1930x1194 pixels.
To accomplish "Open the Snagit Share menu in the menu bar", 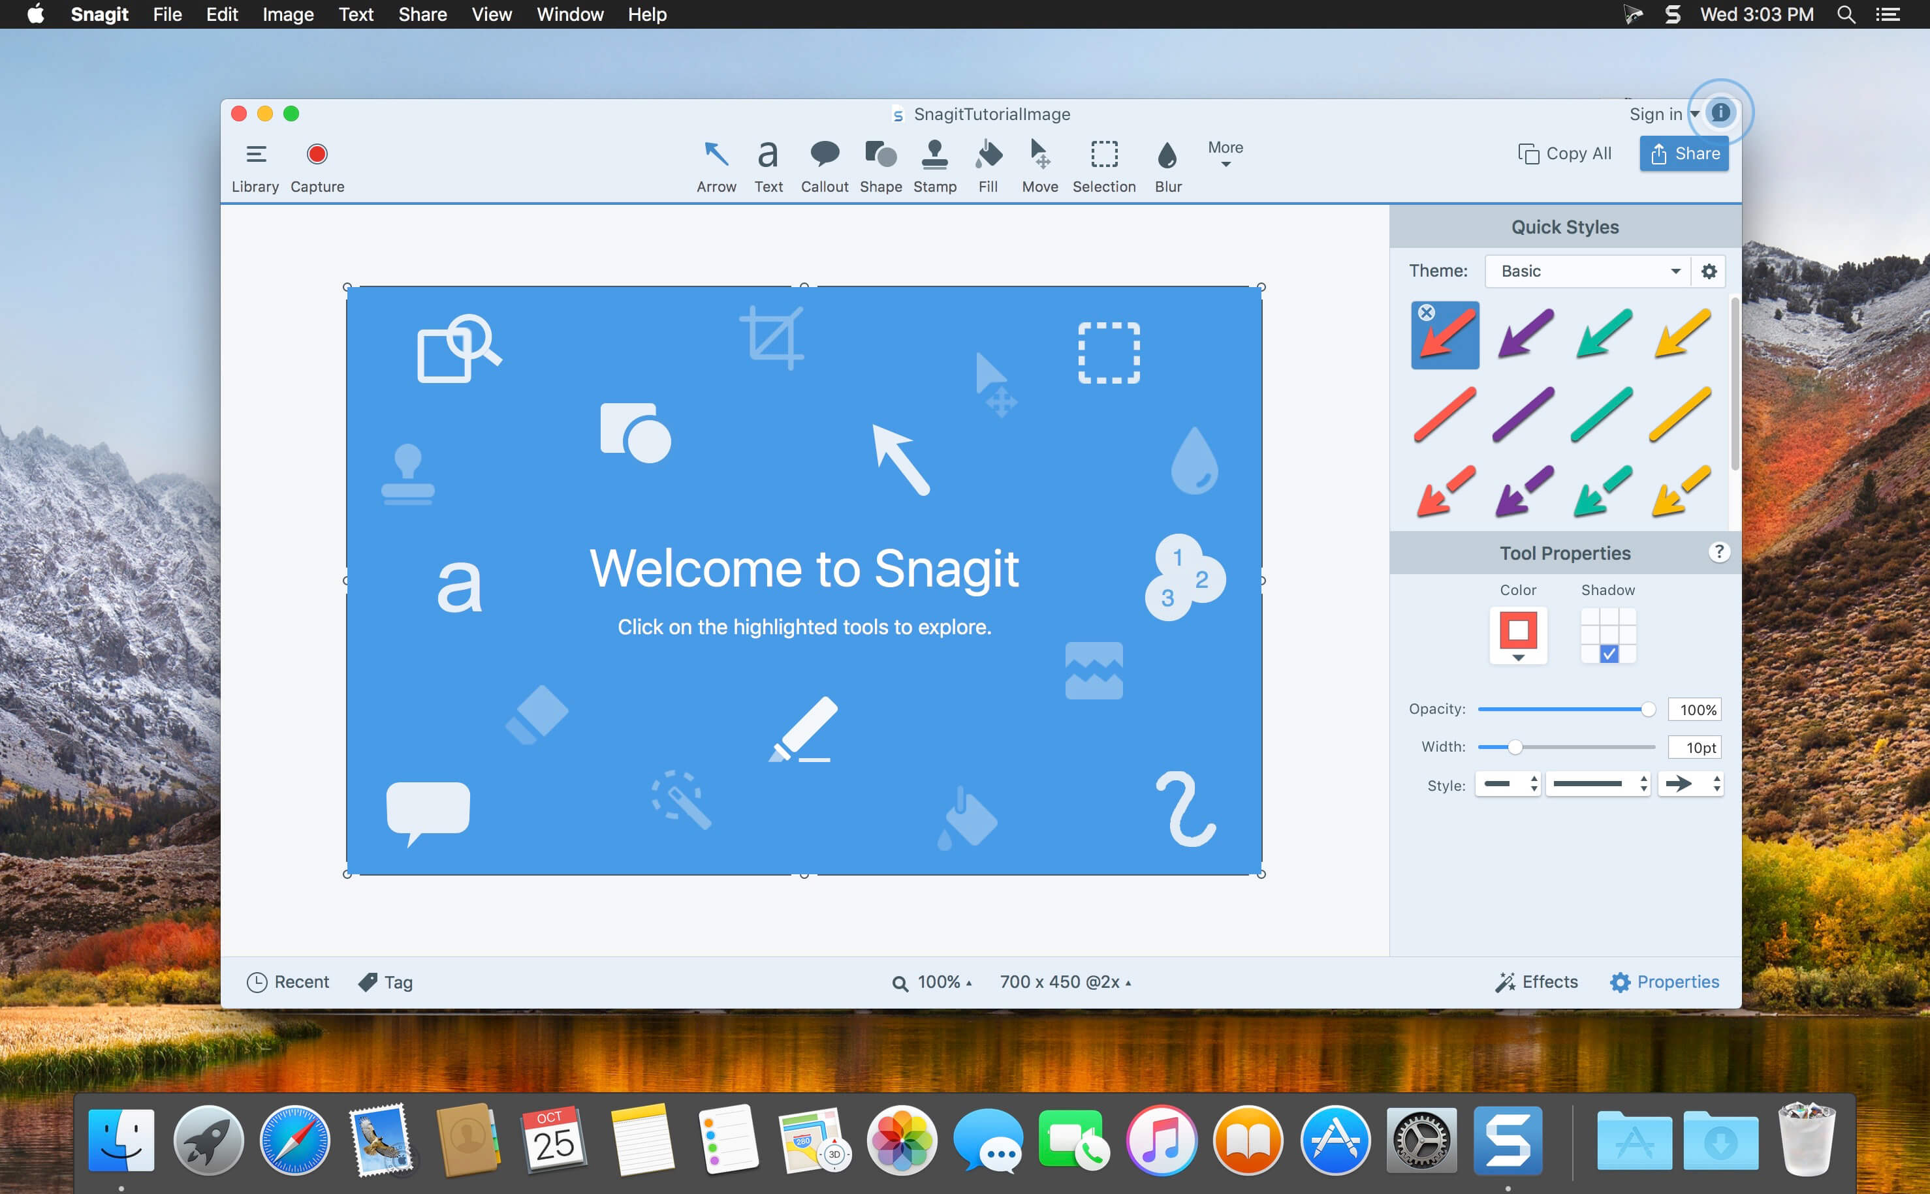I will point(422,14).
